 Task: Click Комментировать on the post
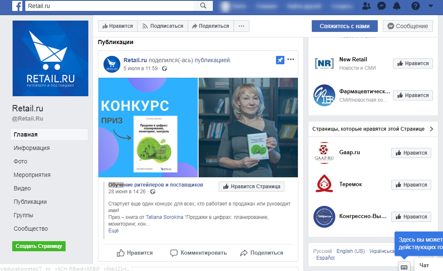199,253
